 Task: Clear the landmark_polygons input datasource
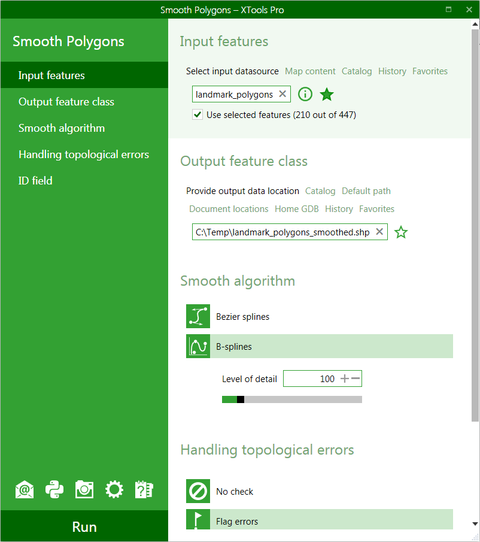click(x=282, y=94)
